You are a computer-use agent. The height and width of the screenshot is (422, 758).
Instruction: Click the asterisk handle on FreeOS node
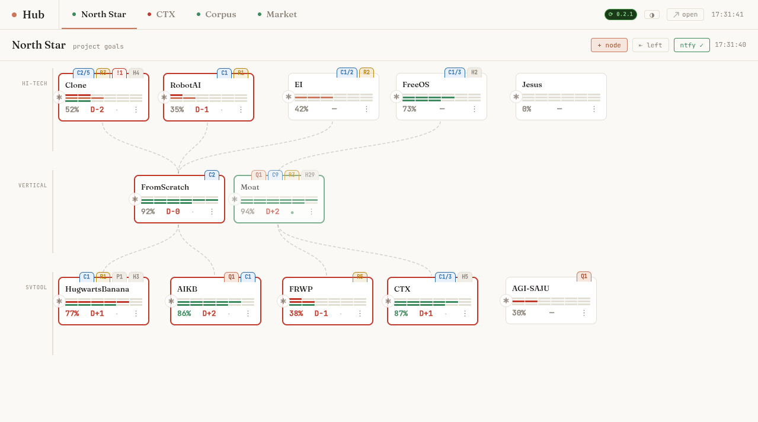click(x=396, y=97)
